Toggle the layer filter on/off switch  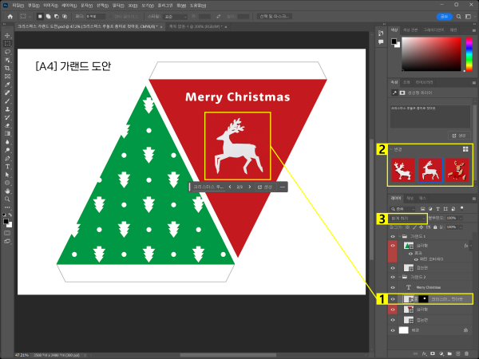pyautogui.click(x=462, y=208)
